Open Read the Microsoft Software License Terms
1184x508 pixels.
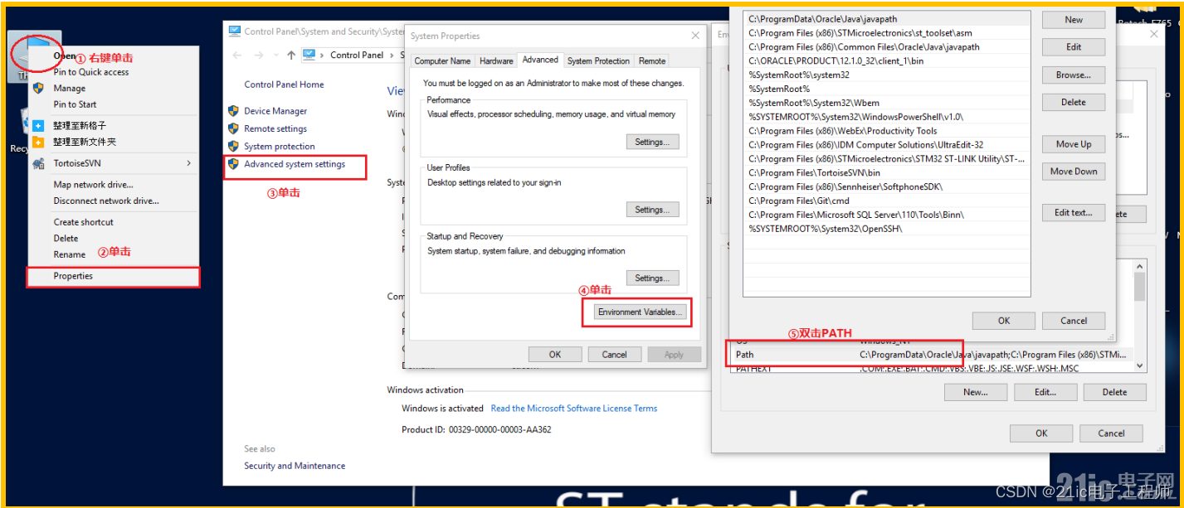574,409
